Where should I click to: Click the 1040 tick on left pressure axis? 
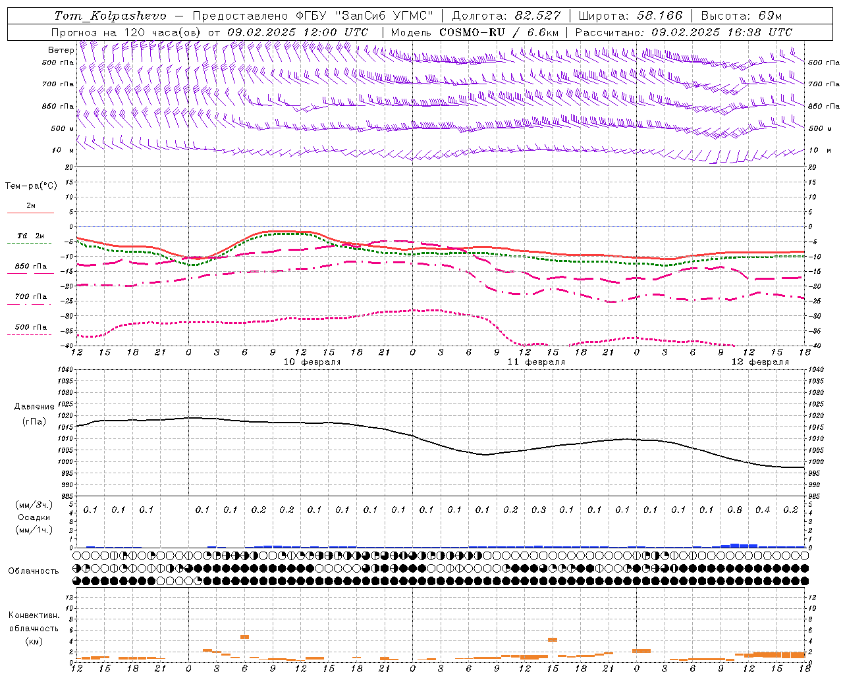tap(67, 370)
